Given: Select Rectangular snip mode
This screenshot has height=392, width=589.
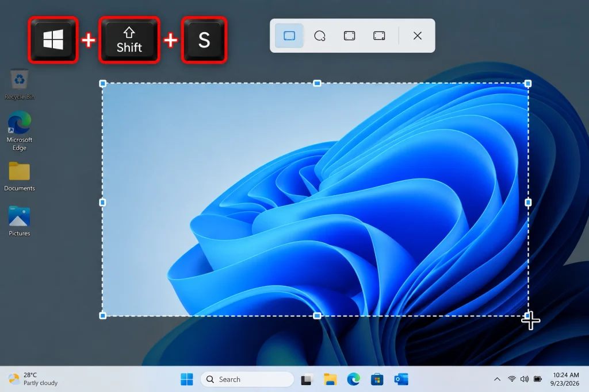Looking at the screenshot, I should pos(289,36).
